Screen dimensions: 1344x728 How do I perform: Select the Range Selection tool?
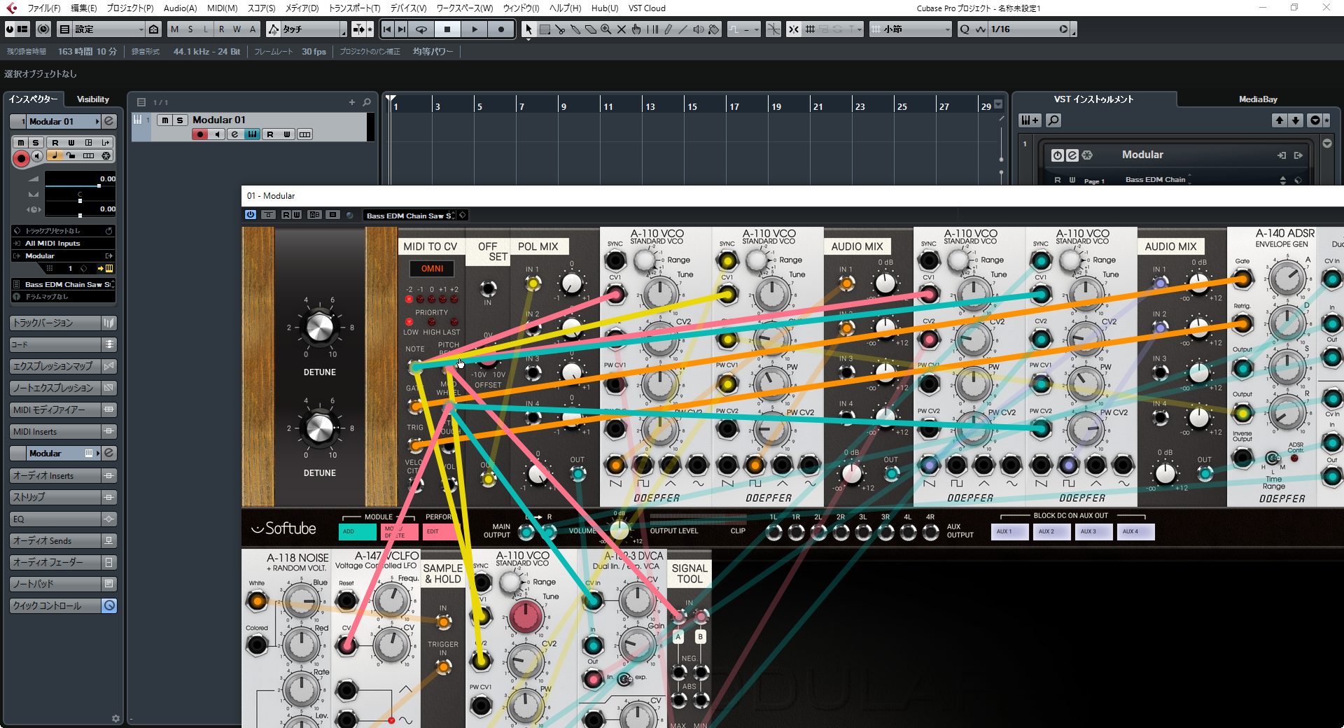point(545,29)
